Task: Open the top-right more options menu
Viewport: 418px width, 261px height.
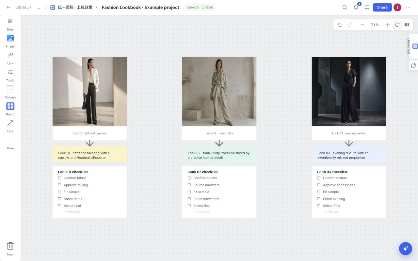Action: pyautogui.click(x=408, y=7)
